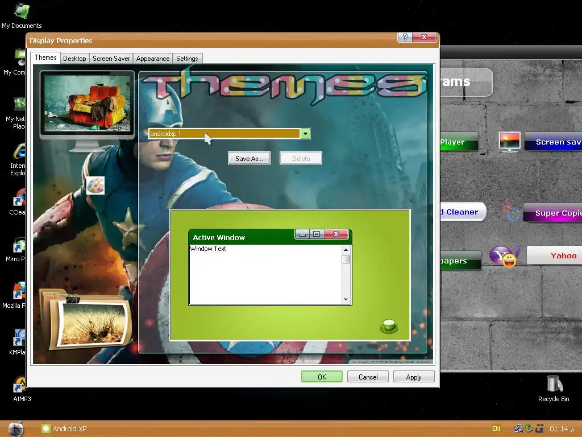Open the Mirro P desktop shortcut
Screen dimensions: 582x437
[x=16, y=249]
